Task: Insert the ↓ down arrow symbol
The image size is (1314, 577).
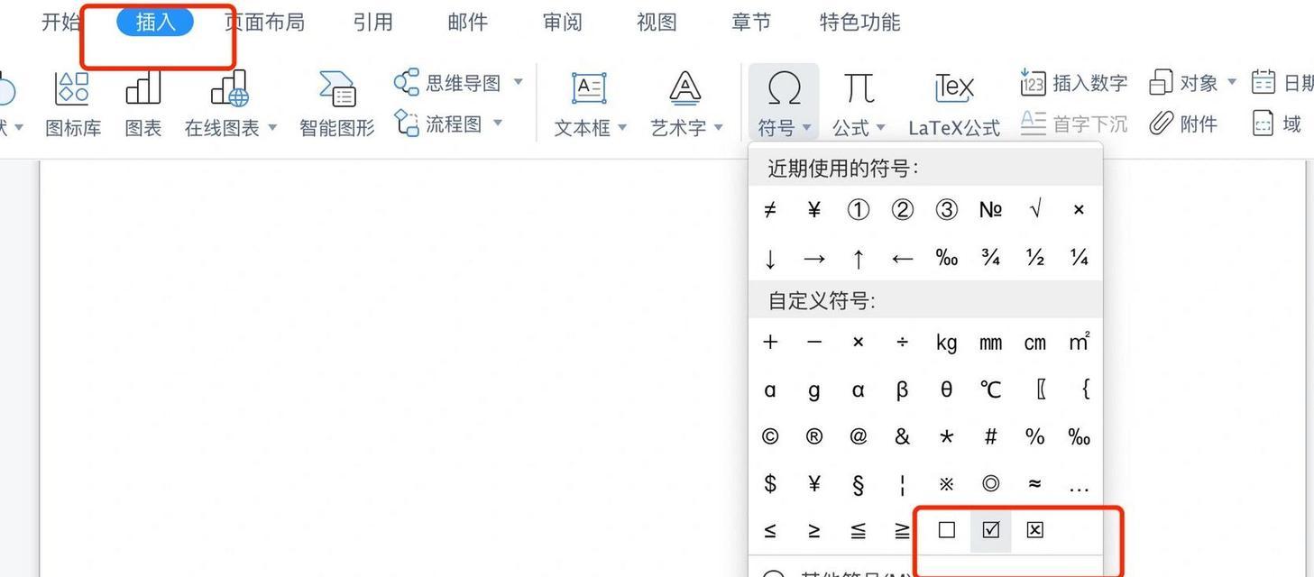Action: tap(770, 259)
